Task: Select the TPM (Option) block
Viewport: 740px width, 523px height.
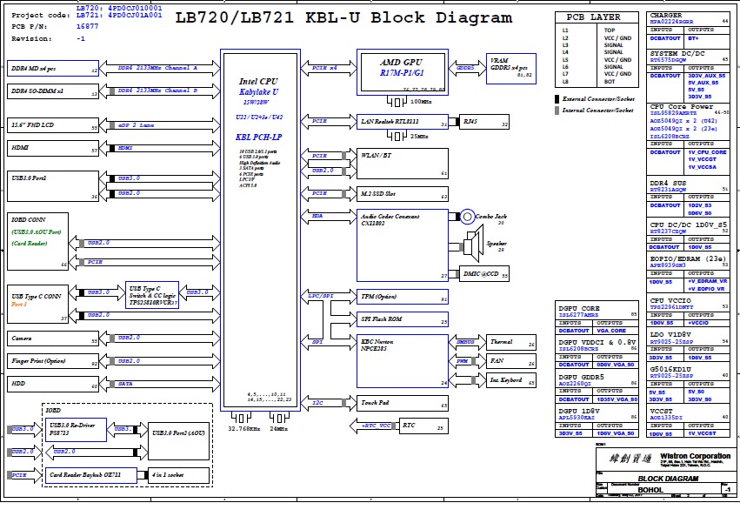Action: [x=403, y=297]
